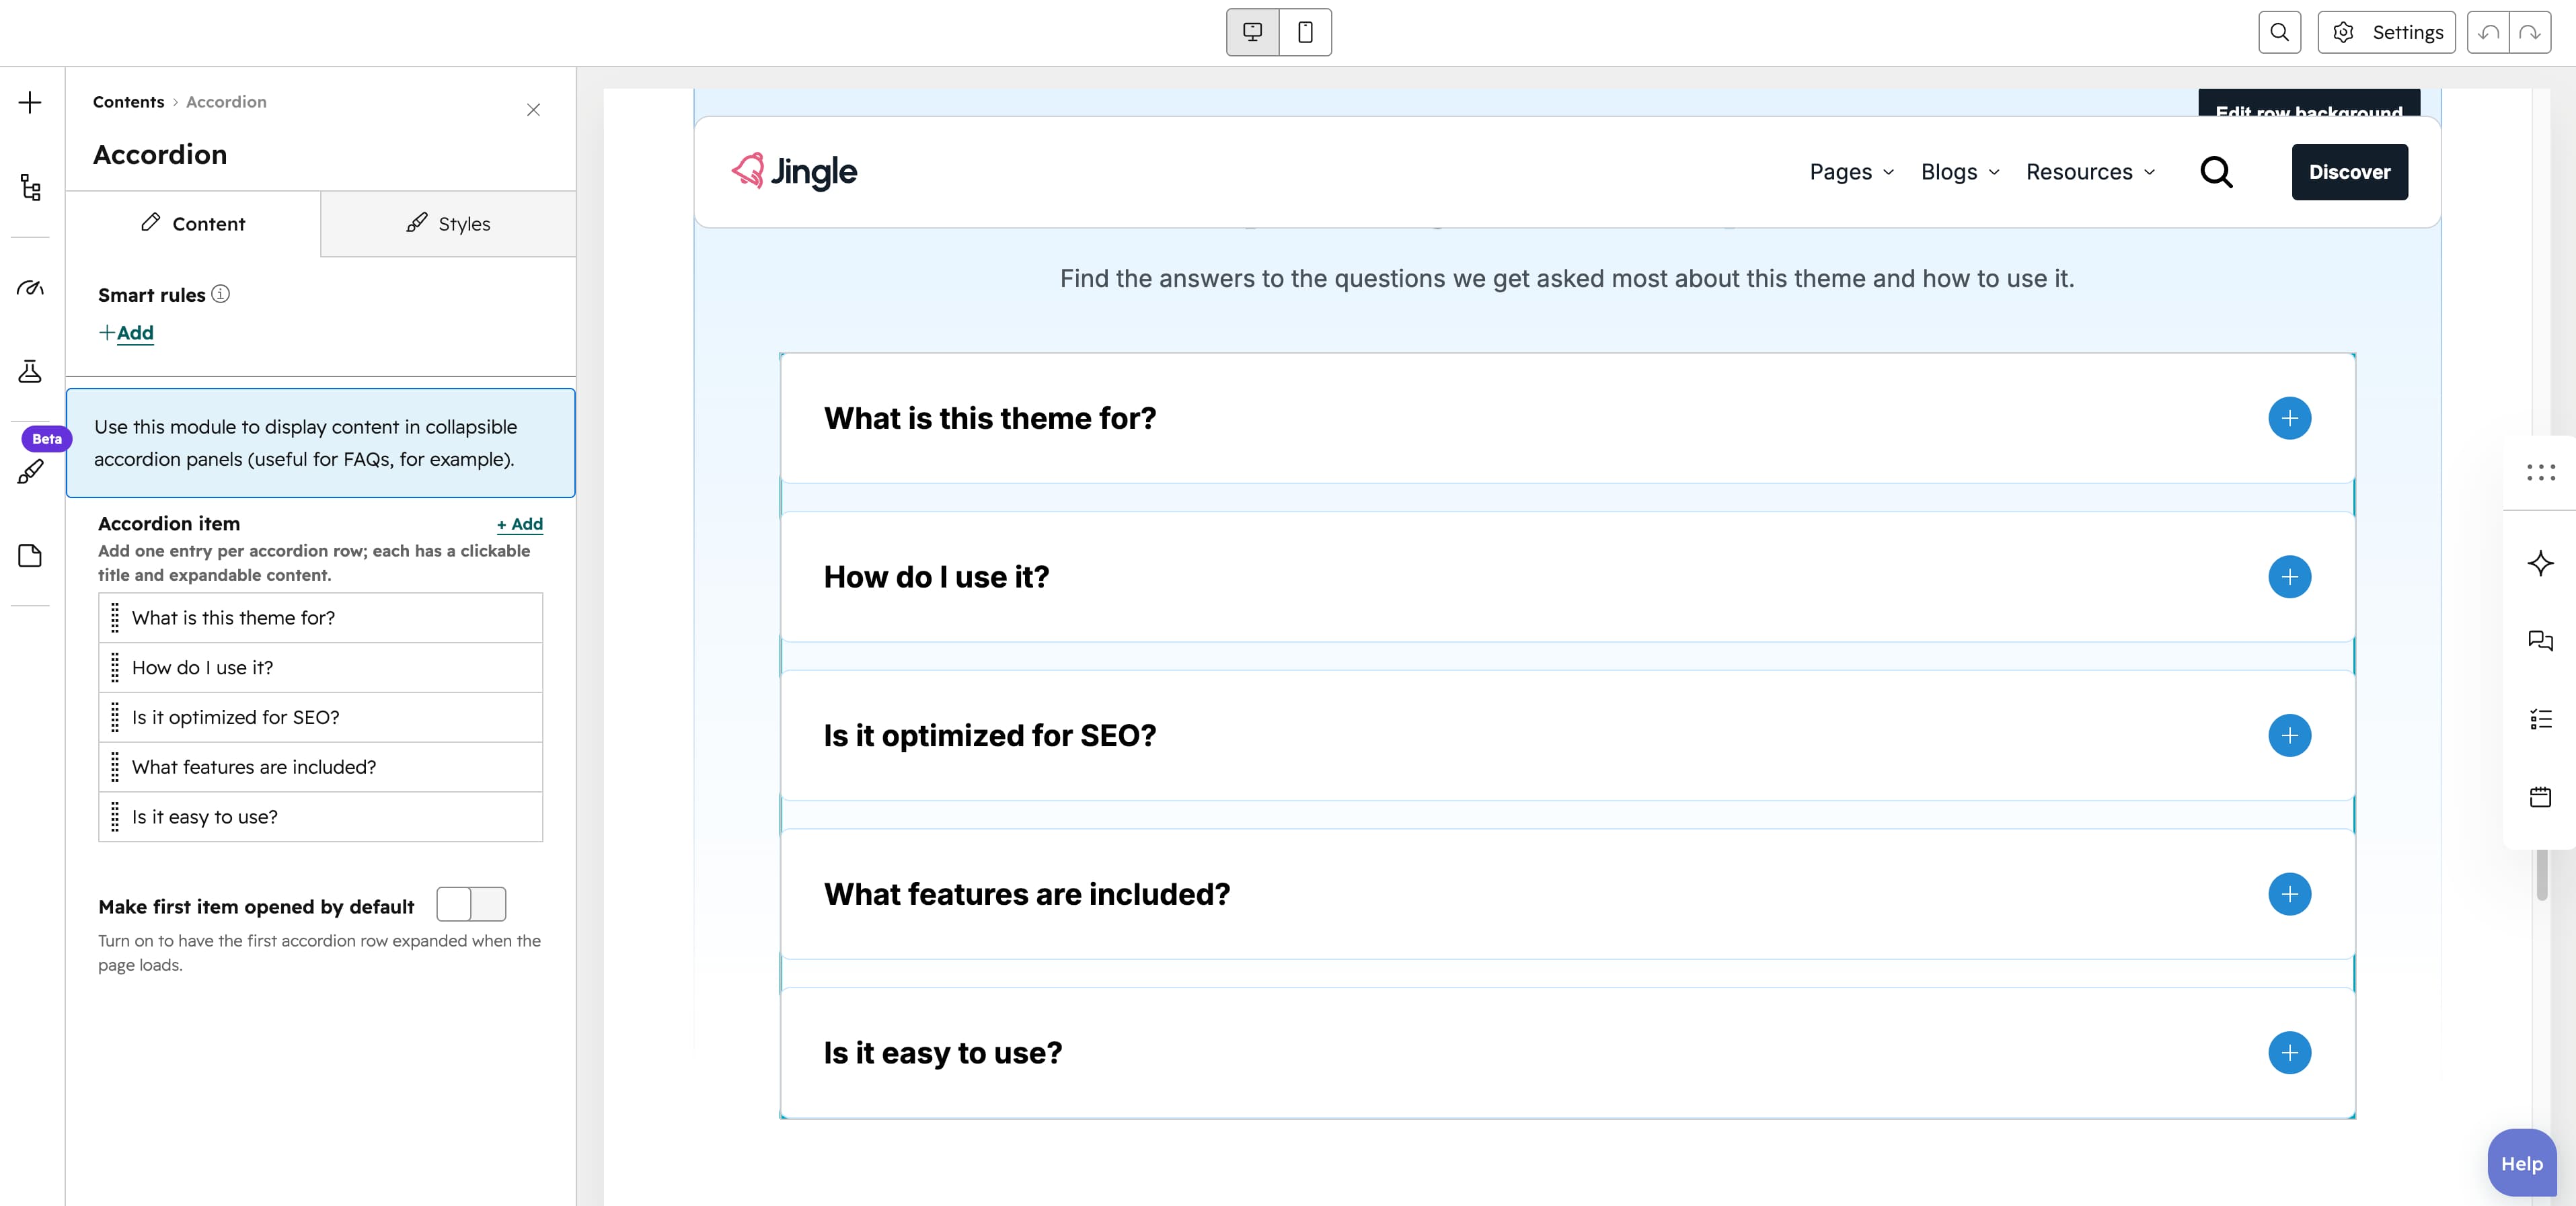Open the test flask icon in sidebar
This screenshot has height=1206, width=2576.
(30, 372)
